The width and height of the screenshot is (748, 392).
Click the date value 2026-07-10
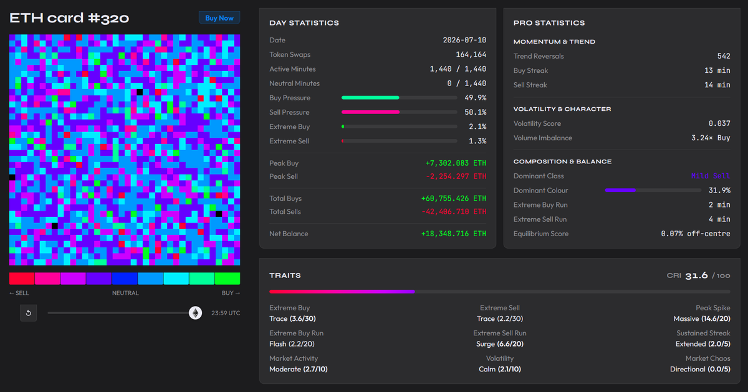point(464,40)
